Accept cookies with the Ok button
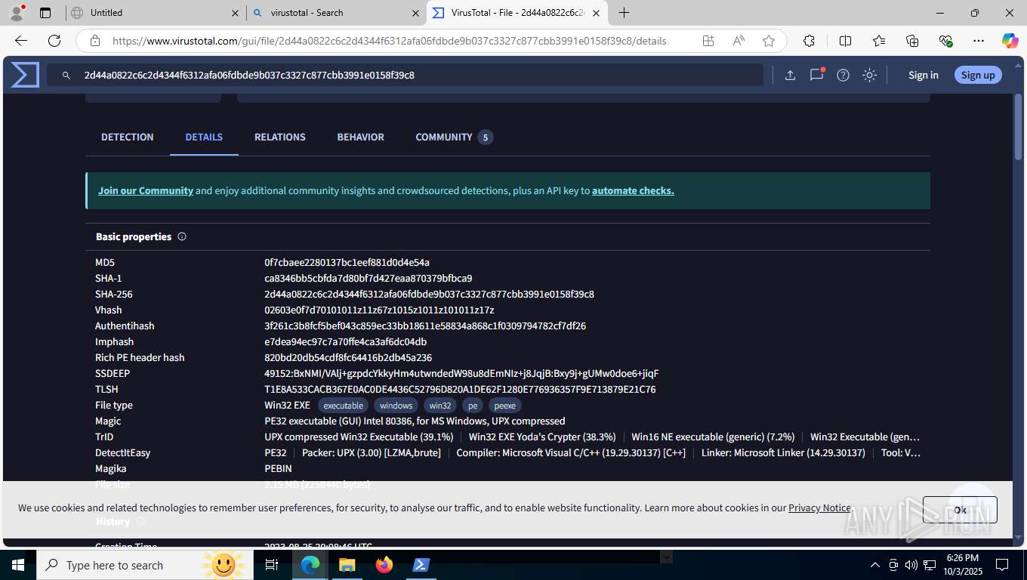The height and width of the screenshot is (580, 1027). pyautogui.click(x=960, y=510)
